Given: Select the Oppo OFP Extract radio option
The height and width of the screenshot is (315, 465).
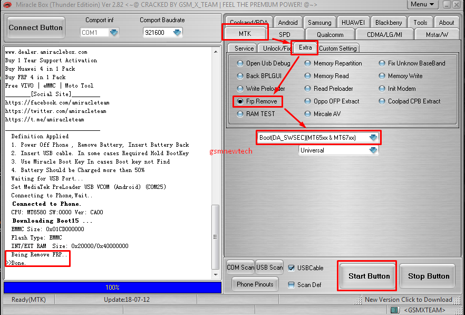Looking at the screenshot, I should tap(307, 101).
